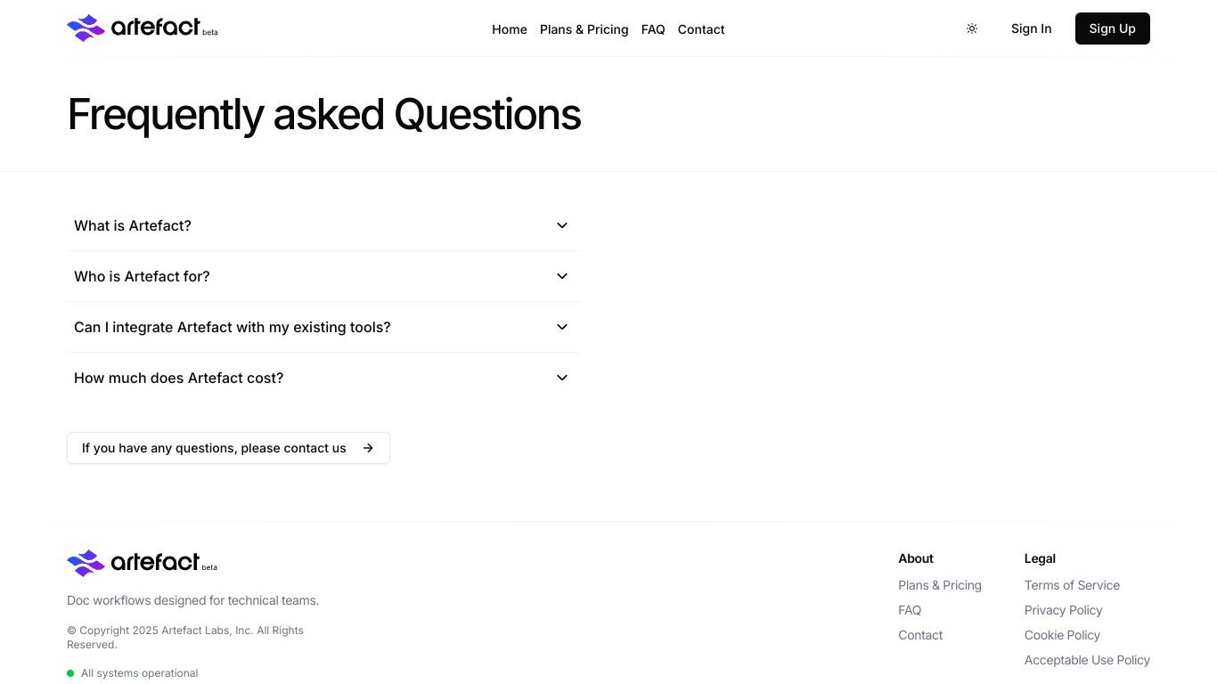Click the arrow icon in contact us button

pyautogui.click(x=368, y=448)
